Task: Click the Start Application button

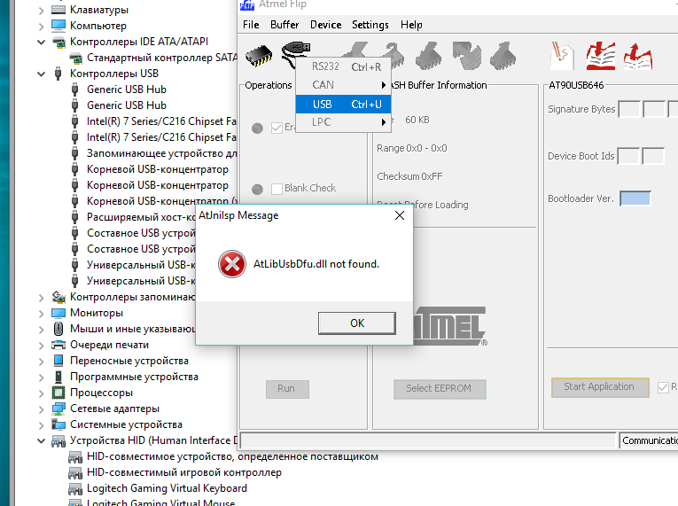Action: click(600, 387)
